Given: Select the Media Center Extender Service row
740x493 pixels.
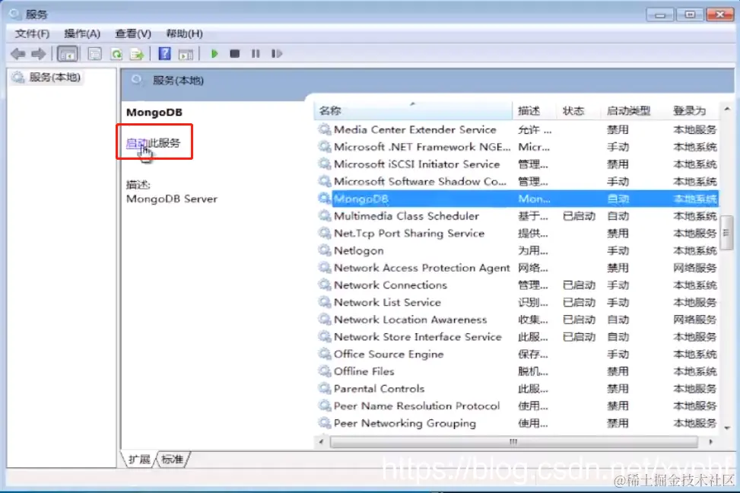Looking at the screenshot, I should coord(517,129).
